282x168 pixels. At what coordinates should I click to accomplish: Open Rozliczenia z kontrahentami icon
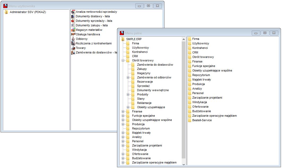73,43
